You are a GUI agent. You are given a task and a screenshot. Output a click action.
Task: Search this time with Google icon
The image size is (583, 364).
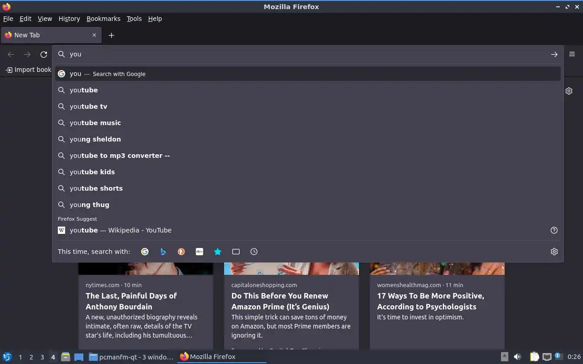tap(145, 252)
